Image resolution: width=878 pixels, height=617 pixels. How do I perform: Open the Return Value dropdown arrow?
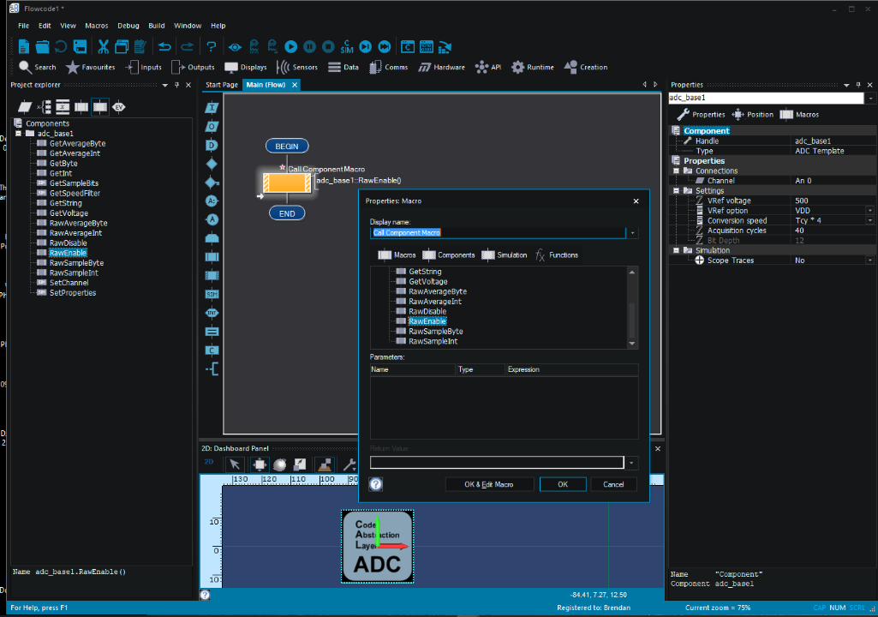[632, 463]
